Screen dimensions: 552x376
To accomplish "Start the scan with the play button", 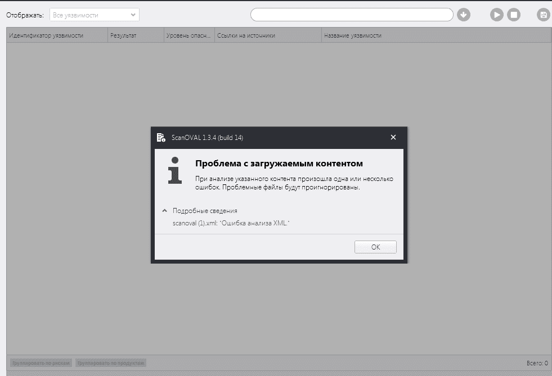I will click(x=496, y=15).
